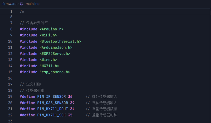Click the PIN_GAS_SENSOR macro name
The image size is (211, 123).
pos(52,103)
